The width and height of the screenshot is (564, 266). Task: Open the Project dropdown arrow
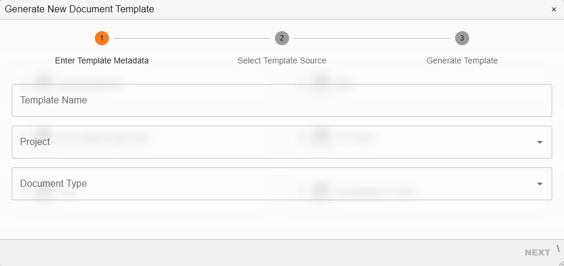pos(540,142)
